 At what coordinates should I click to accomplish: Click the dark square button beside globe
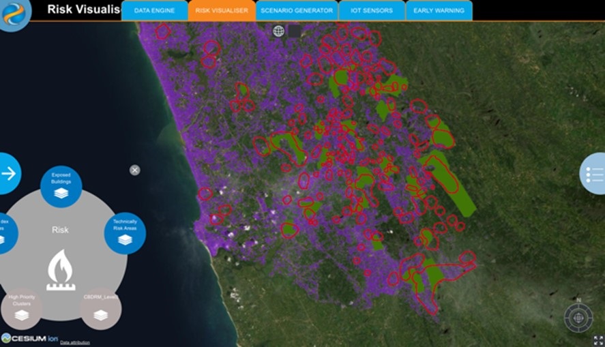(x=294, y=31)
